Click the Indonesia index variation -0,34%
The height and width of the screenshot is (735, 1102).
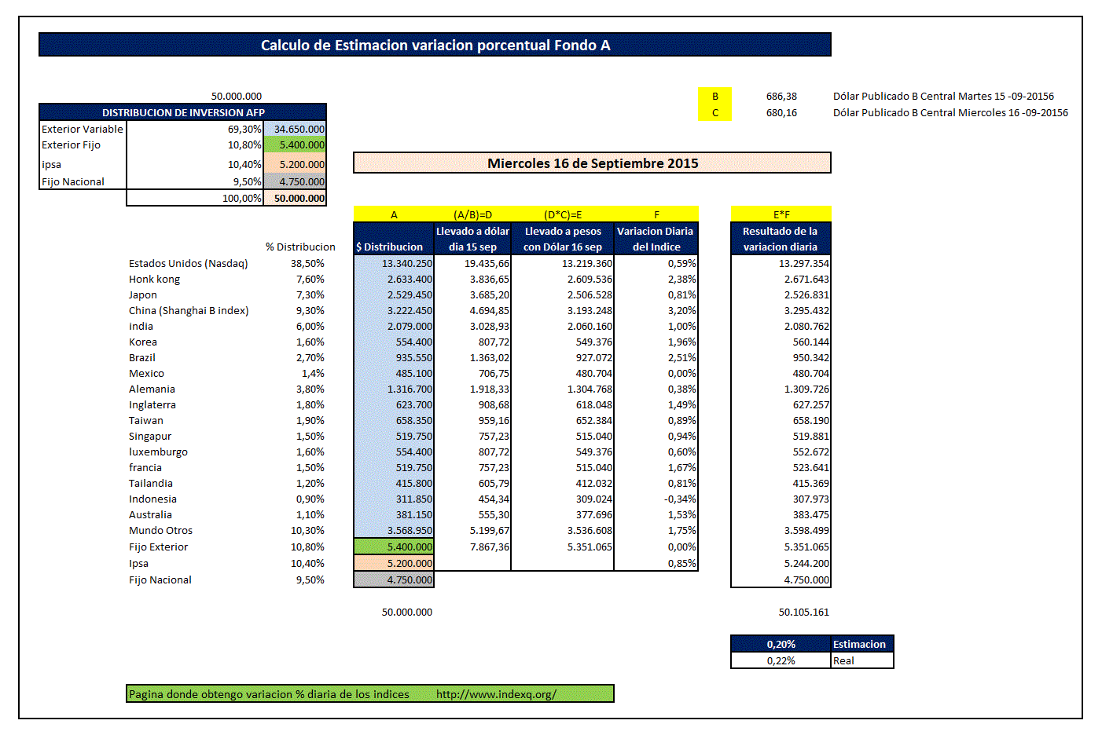point(680,499)
